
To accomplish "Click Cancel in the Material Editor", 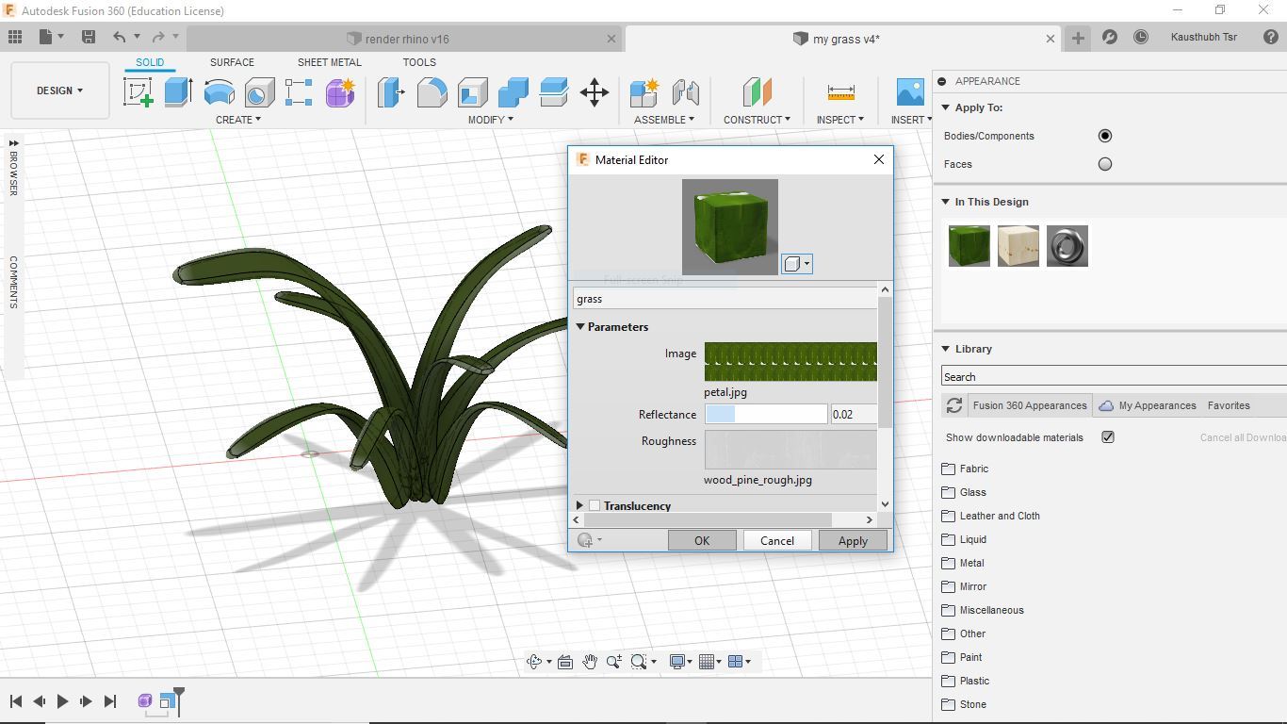I will click(x=776, y=540).
